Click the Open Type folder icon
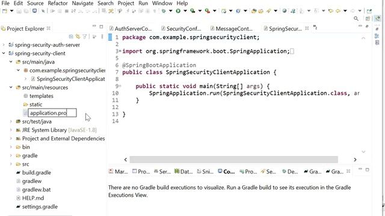 [x=254, y=11]
